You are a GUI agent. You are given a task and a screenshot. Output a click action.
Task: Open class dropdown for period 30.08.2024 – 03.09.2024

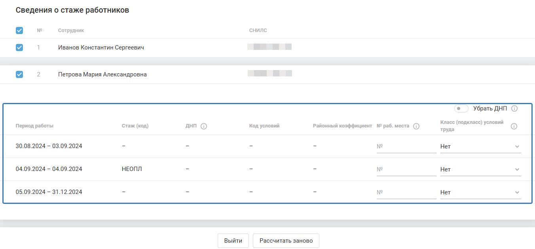tap(480, 146)
